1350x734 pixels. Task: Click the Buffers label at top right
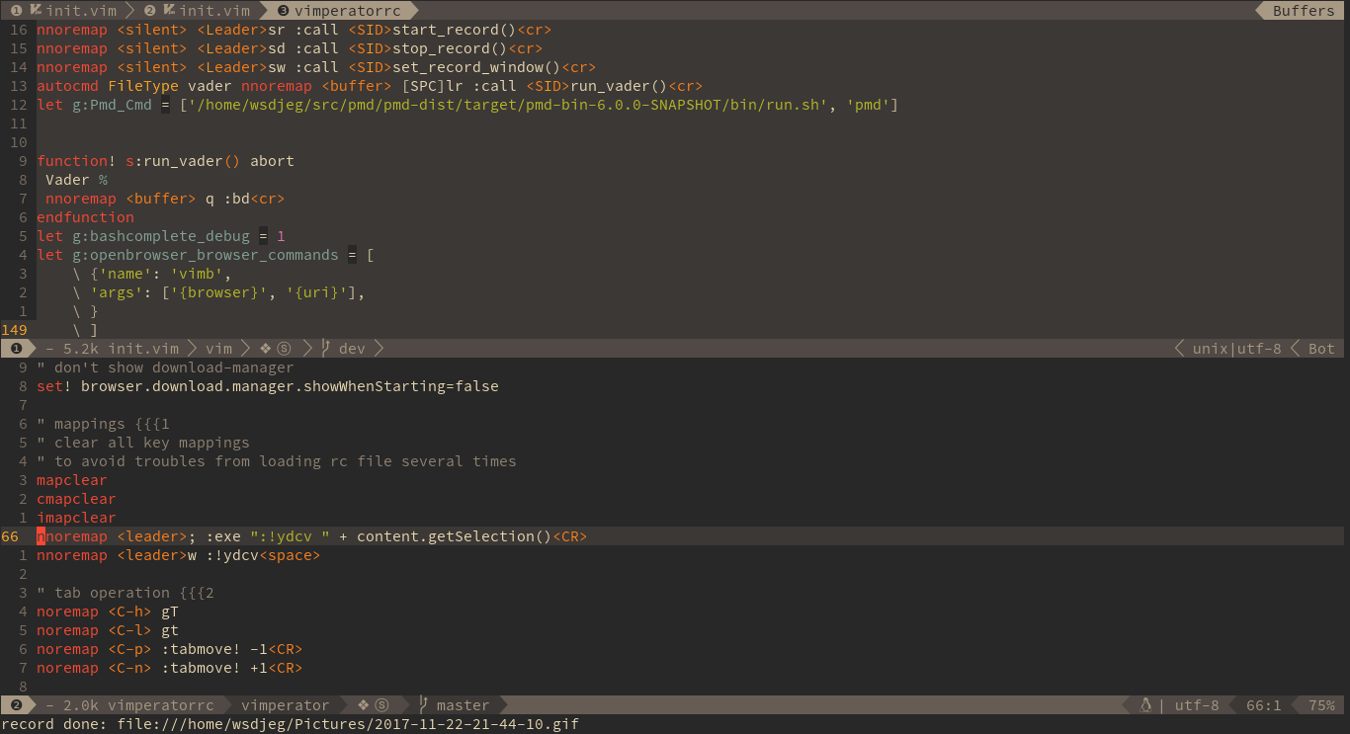[1303, 11]
